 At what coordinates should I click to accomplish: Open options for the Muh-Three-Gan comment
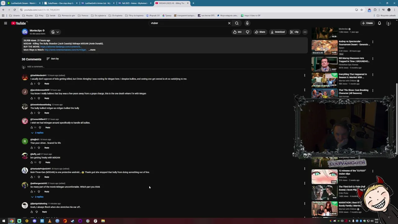pyautogui.click(x=304, y=169)
